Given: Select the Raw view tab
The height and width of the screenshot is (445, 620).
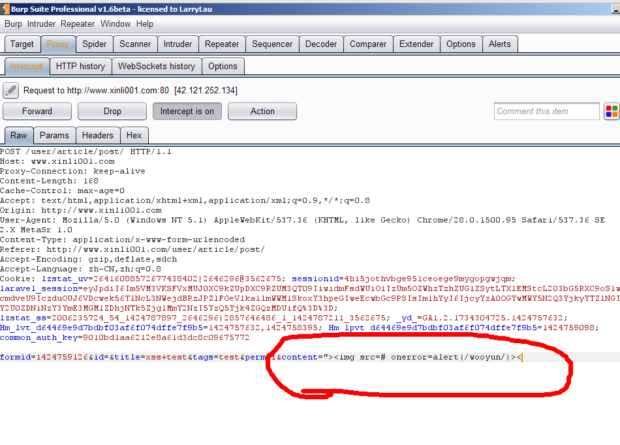Looking at the screenshot, I should (18, 135).
